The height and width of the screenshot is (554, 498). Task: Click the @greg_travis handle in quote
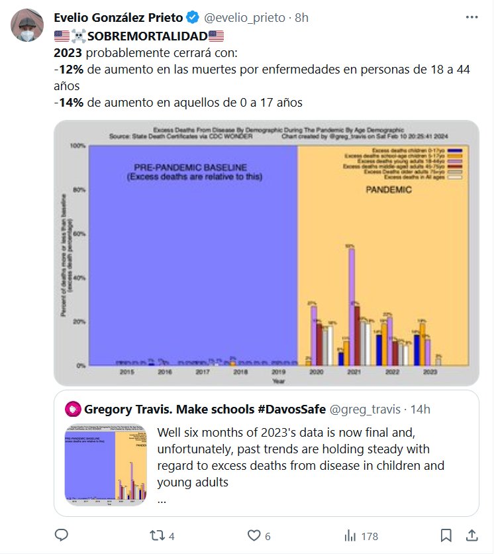click(x=367, y=408)
